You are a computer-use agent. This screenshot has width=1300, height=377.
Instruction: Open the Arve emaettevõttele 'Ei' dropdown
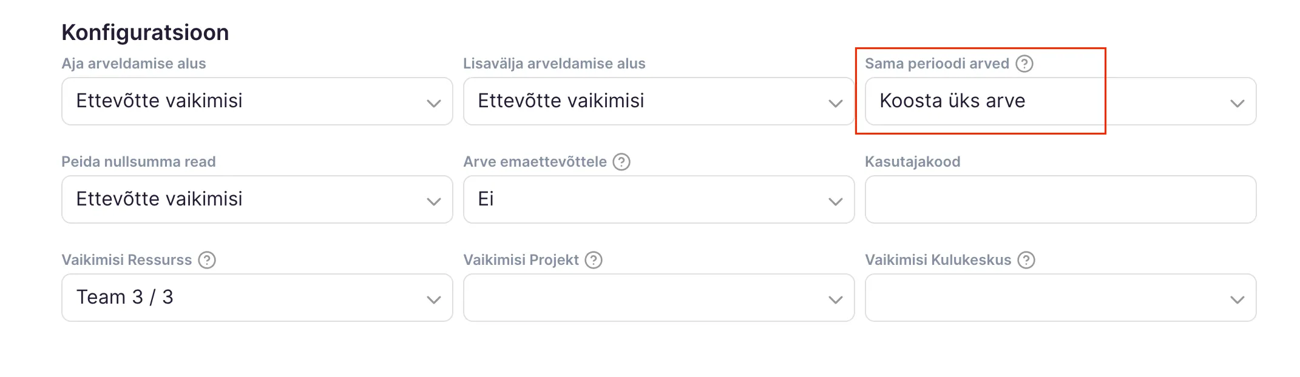point(658,199)
